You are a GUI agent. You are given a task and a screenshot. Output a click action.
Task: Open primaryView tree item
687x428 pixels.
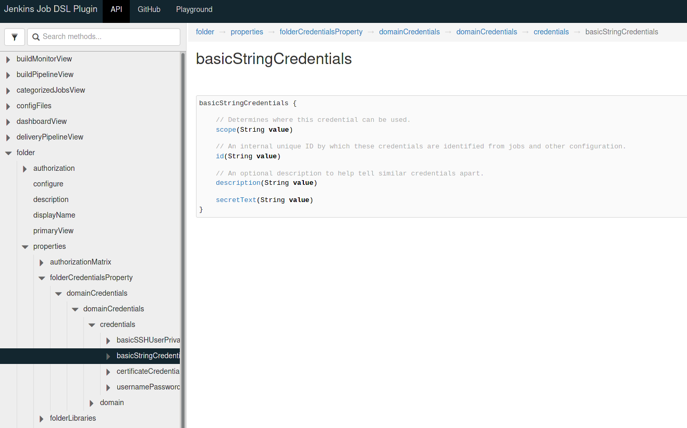pyautogui.click(x=53, y=231)
